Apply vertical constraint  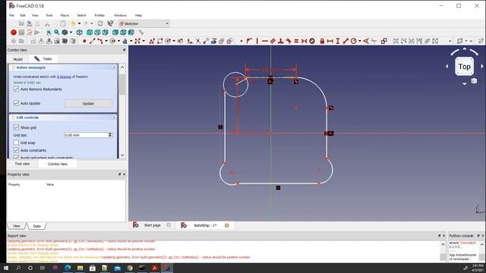tap(257, 41)
